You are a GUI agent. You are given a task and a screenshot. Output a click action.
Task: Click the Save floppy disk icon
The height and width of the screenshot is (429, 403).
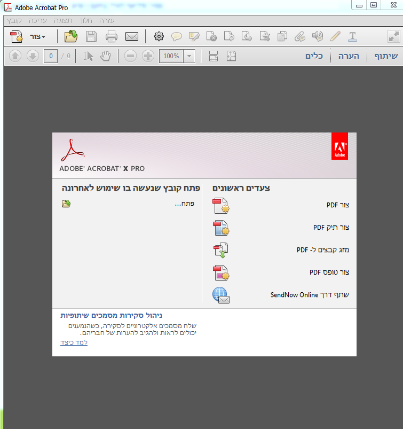pyautogui.click(x=91, y=36)
